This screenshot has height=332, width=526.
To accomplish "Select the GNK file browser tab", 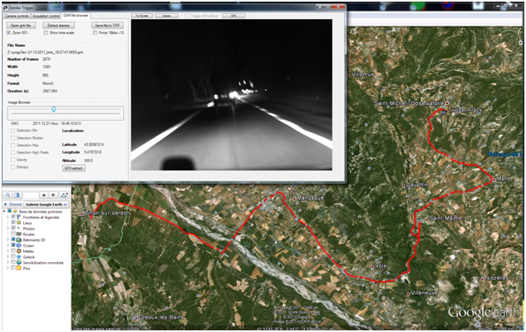I will coord(76,16).
